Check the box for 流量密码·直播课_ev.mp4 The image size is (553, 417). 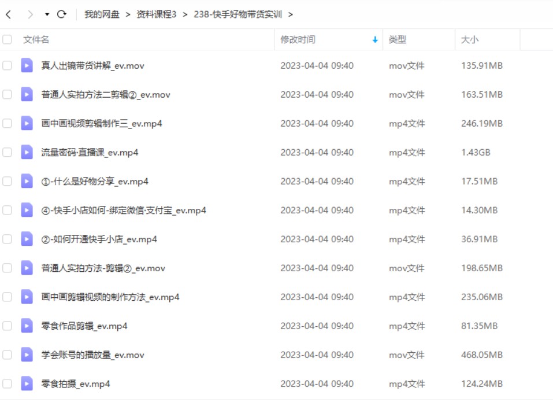pos(7,152)
